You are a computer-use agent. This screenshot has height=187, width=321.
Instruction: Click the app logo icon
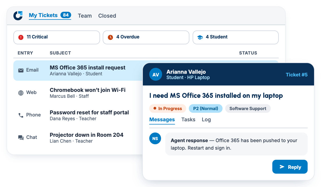(18, 15)
